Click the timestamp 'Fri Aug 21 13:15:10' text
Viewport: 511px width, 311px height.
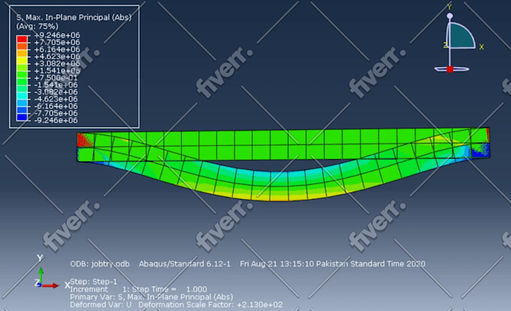pyautogui.click(x=276, y=264)
